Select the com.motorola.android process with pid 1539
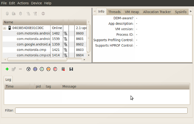 pos(45,39)
